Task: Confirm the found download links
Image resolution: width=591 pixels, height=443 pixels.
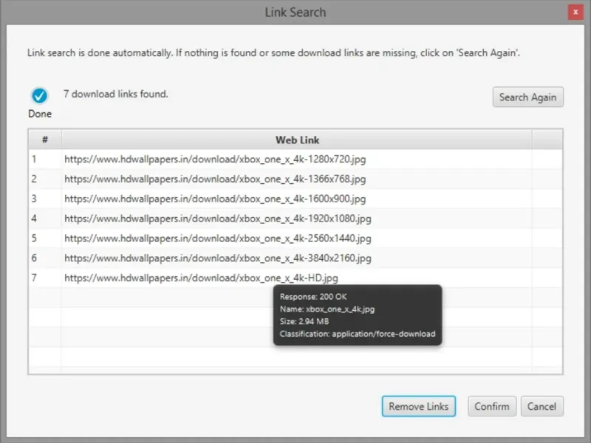Action: point(492,406)
